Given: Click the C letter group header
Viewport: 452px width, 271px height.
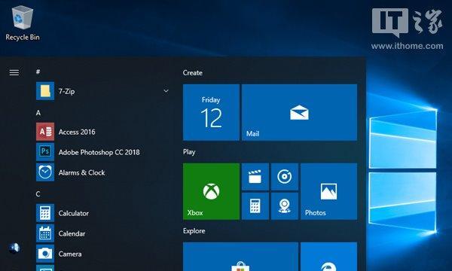Looking at the screenshot, I should pos(38,193).
